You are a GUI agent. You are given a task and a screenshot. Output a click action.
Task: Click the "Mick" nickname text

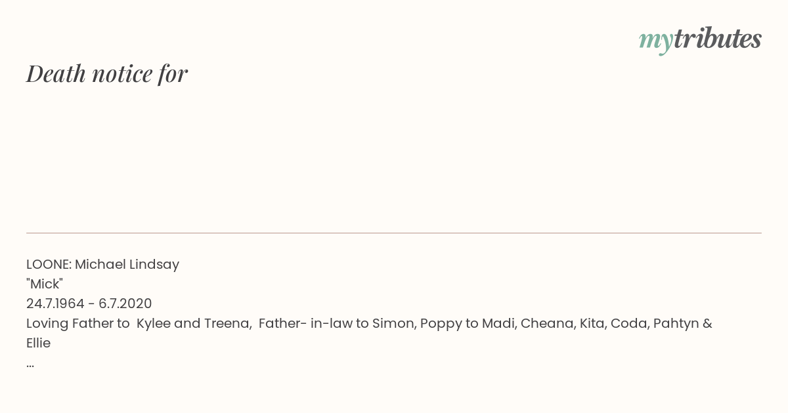click(45, 285)
